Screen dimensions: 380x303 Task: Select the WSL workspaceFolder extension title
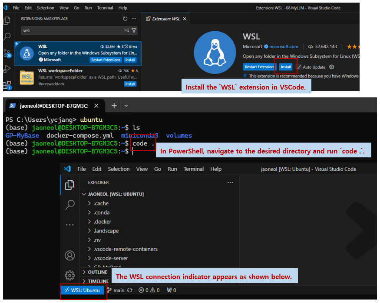click(x=60, y=70)
